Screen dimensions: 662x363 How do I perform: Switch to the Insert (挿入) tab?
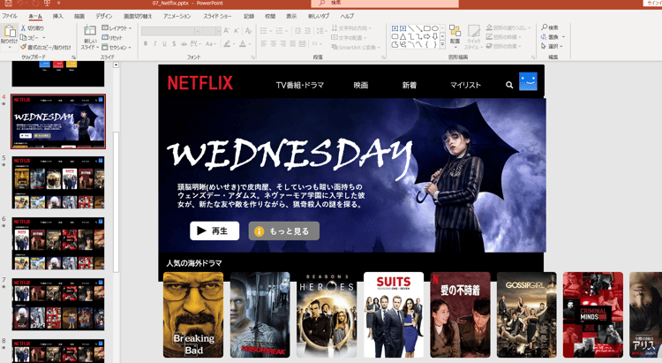click(x=58, y=16)
